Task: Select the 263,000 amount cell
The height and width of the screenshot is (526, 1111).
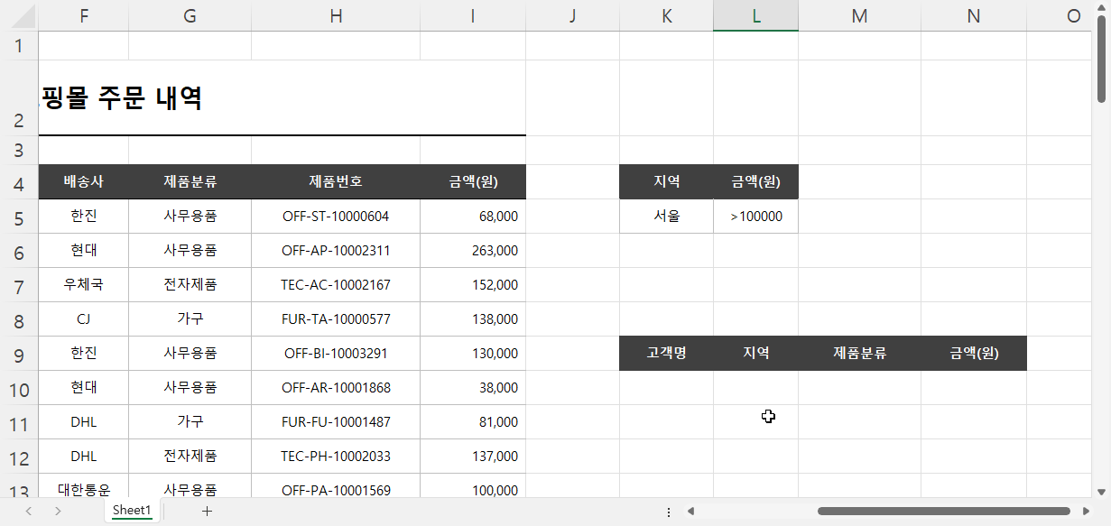Action: point(473,251)
